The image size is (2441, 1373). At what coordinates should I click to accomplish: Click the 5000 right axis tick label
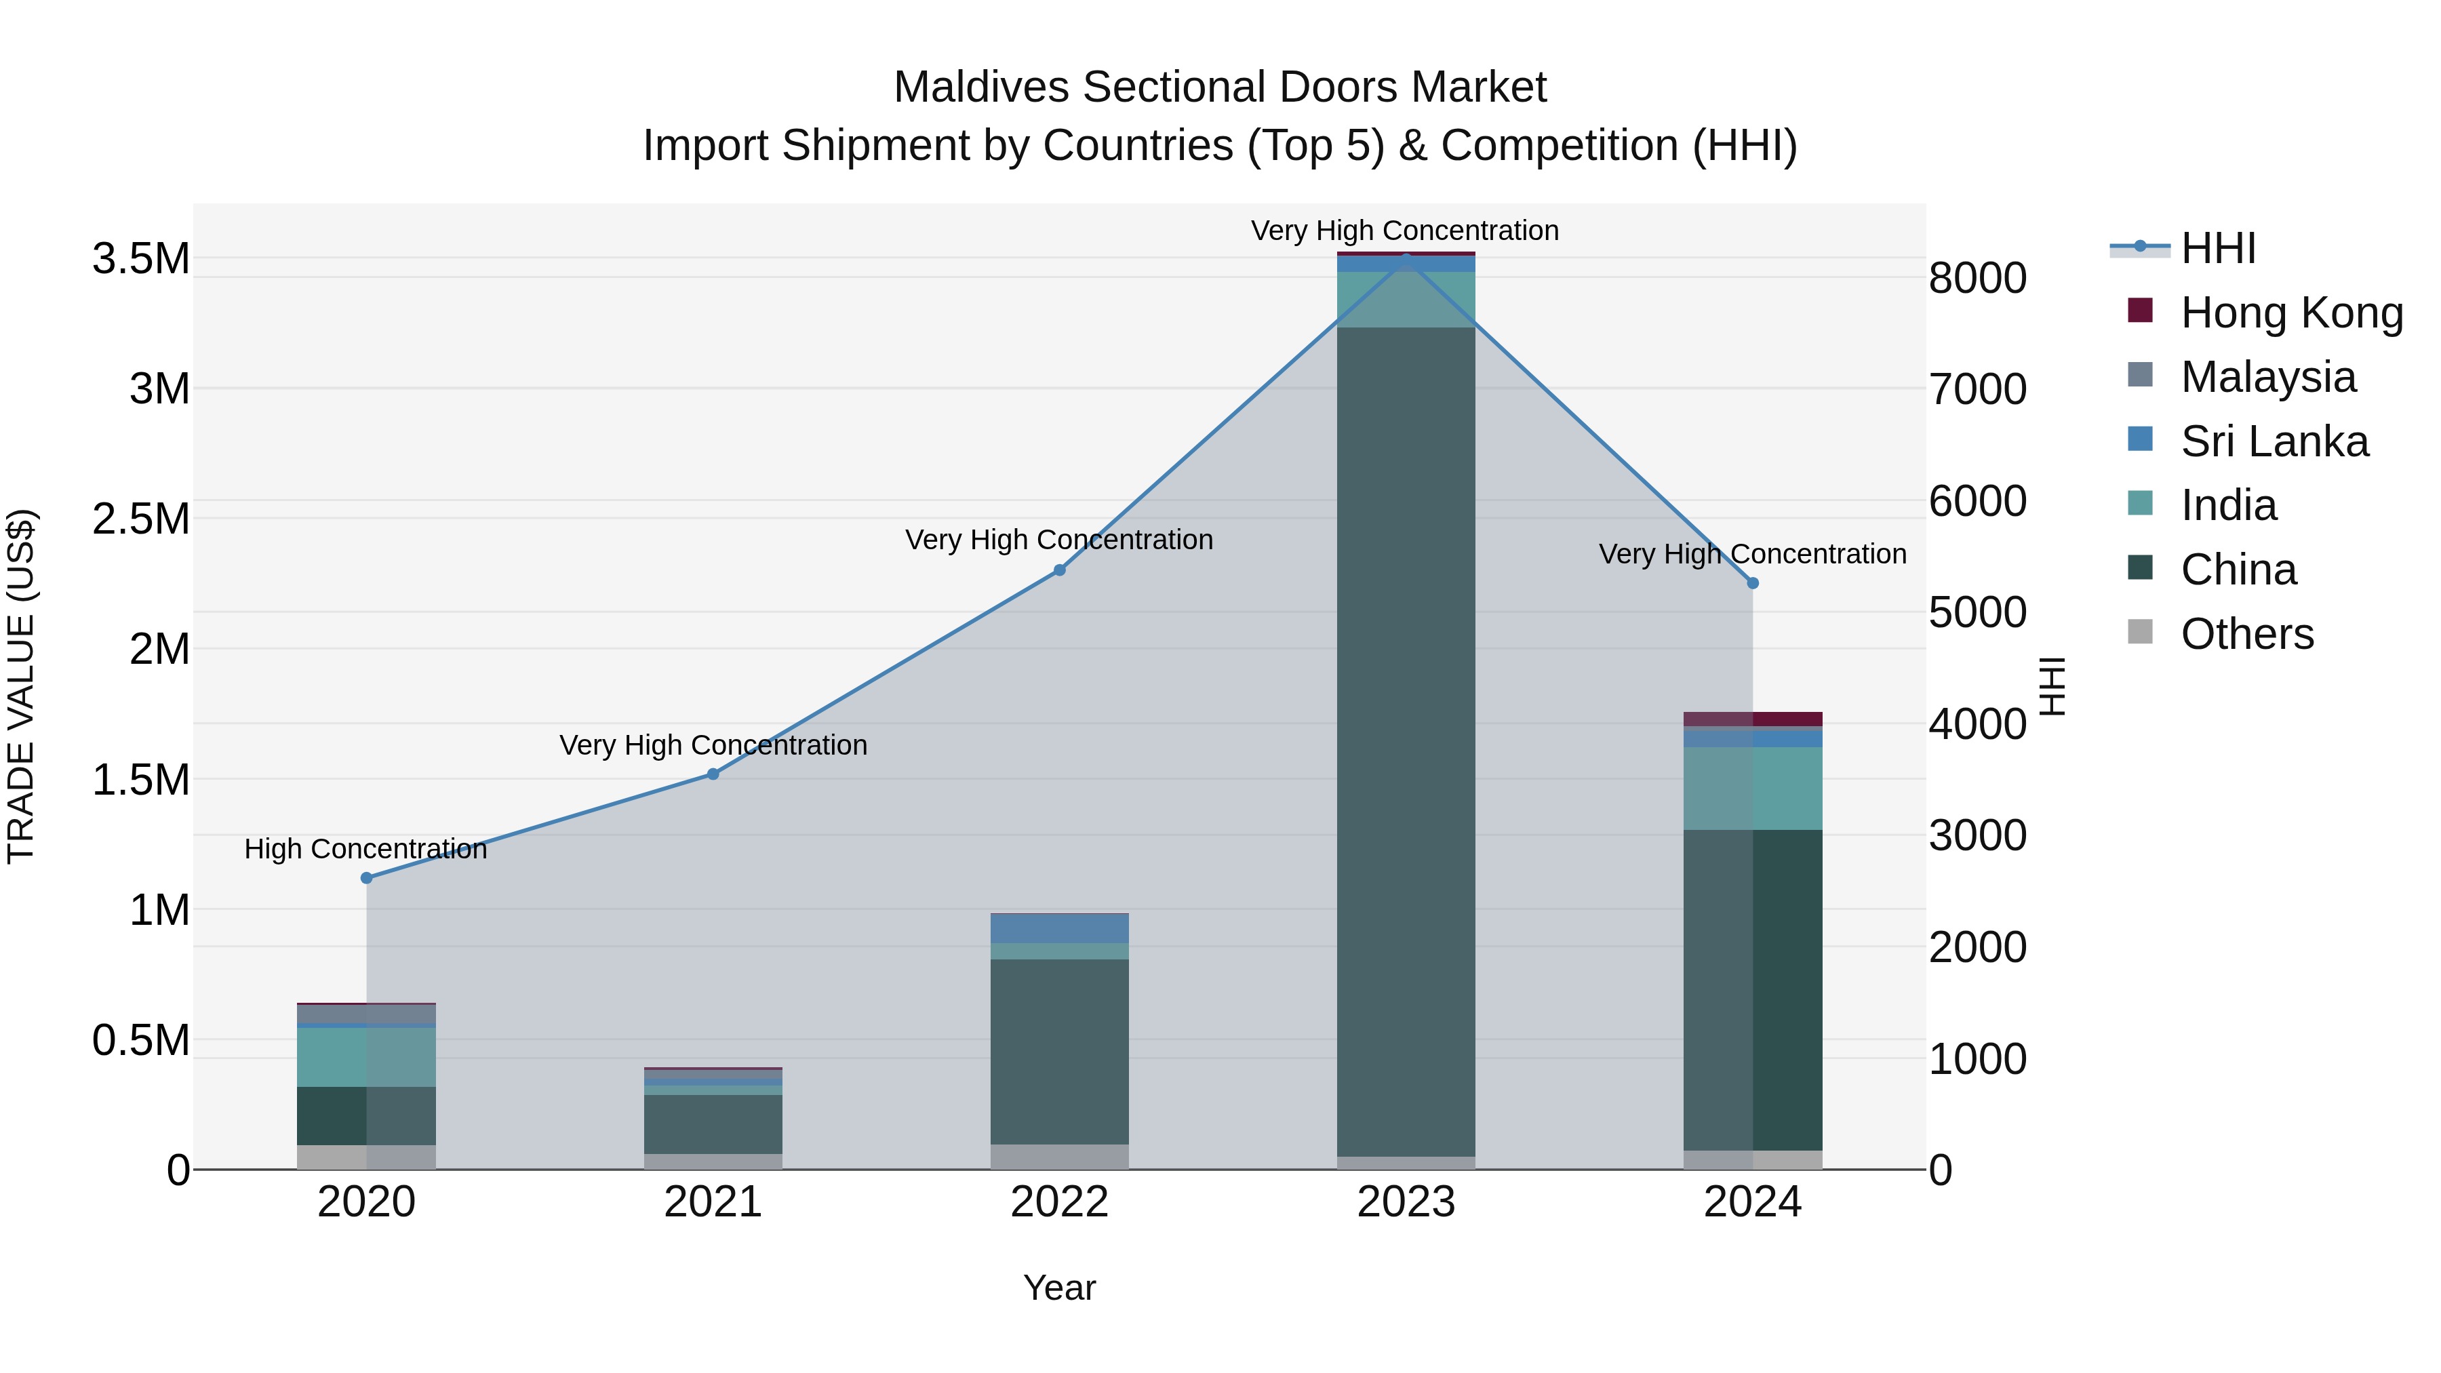coord(1979,612)
